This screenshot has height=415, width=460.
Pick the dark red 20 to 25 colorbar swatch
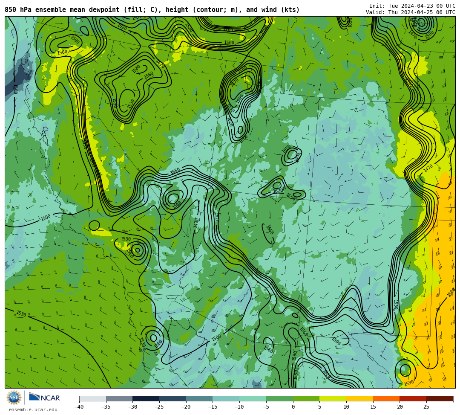click(x=413, y=398)
